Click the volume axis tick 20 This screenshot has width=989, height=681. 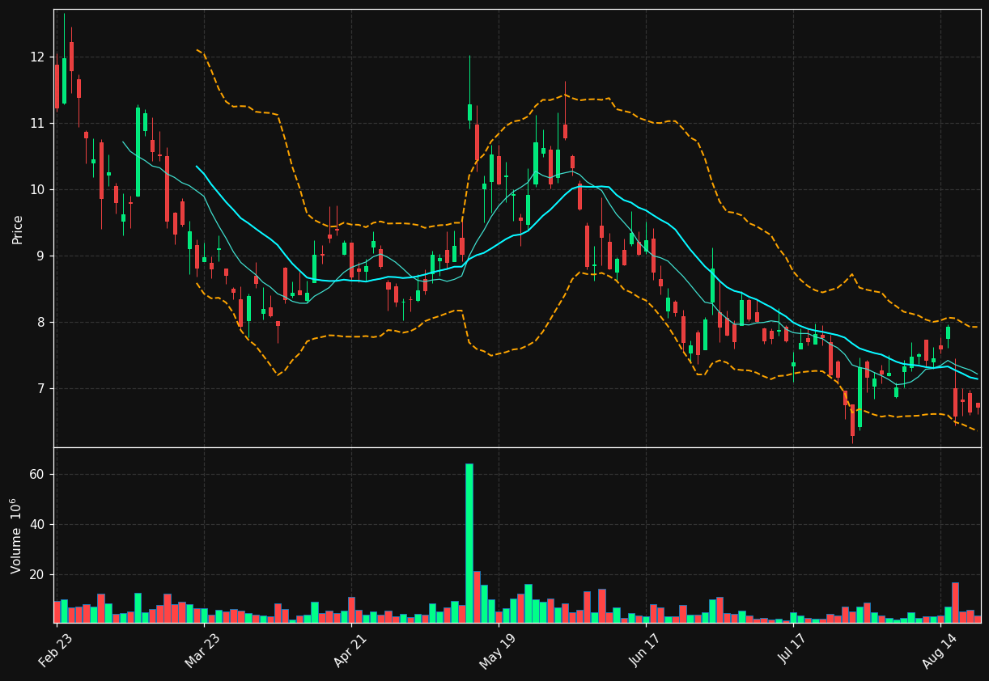(x=37, y=575)
